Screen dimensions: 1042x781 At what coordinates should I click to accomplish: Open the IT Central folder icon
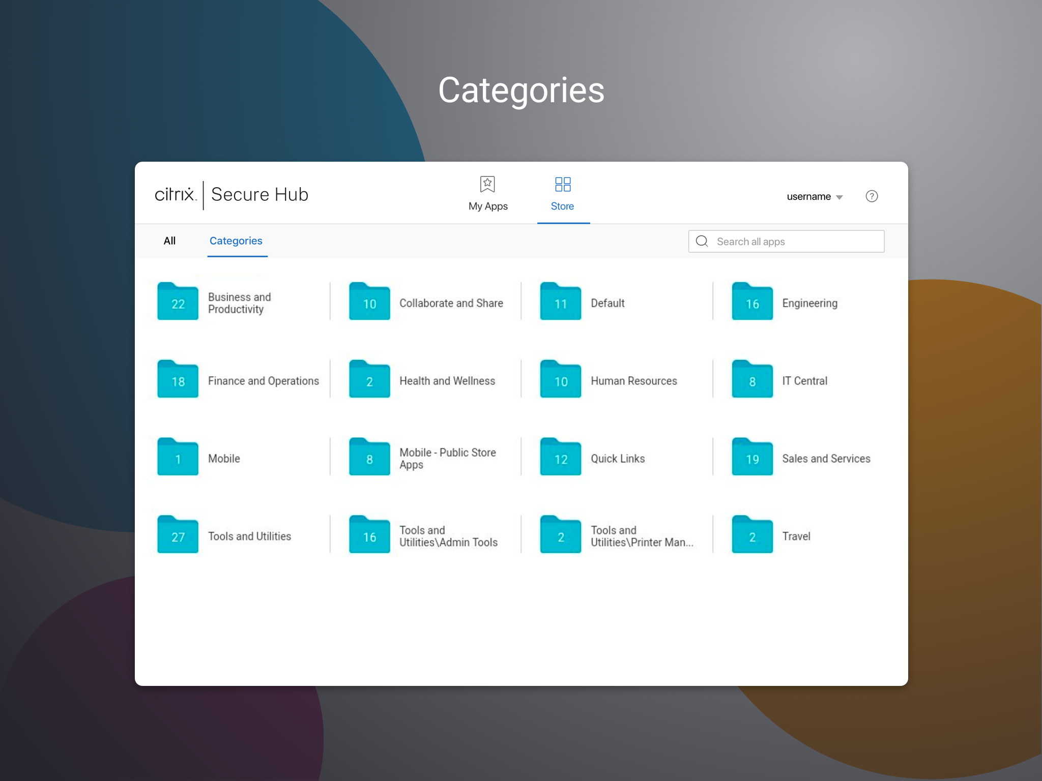pyautogui.click(x=752, y=379)
